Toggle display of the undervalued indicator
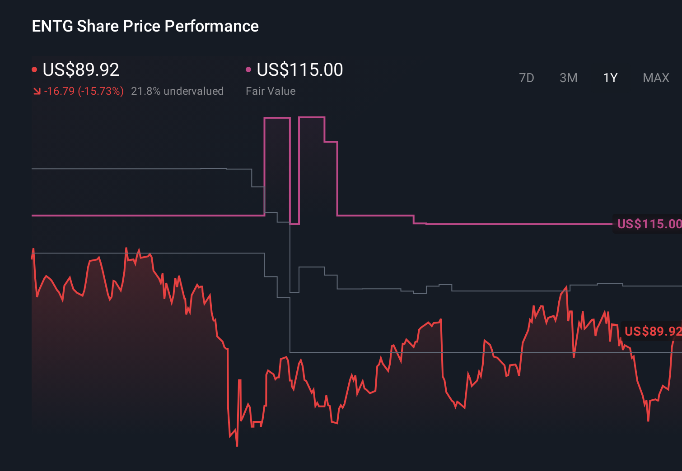The image size is (682, 471). coord(178,91)
